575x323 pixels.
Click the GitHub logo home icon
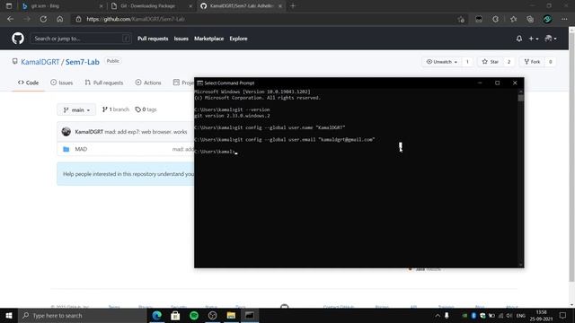[x=18, y=38]
